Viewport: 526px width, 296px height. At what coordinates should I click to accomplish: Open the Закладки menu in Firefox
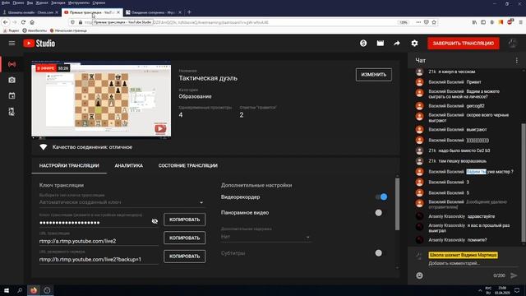pyautogui.click(x=58, y=2)
